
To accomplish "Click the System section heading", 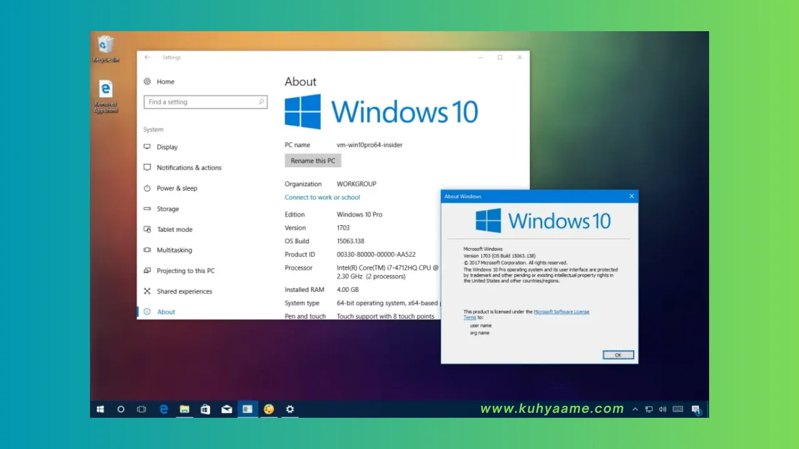I will tap(154, 130).
